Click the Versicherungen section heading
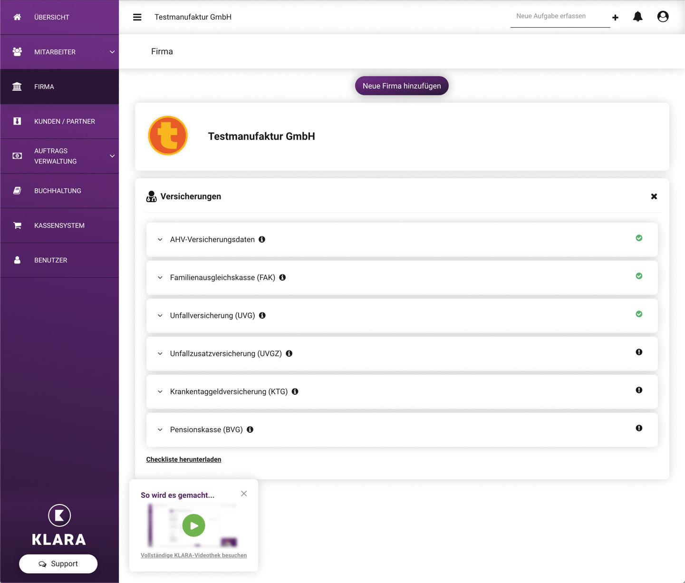The height and width of the screenshot is (583, 685). click(191, 196)
